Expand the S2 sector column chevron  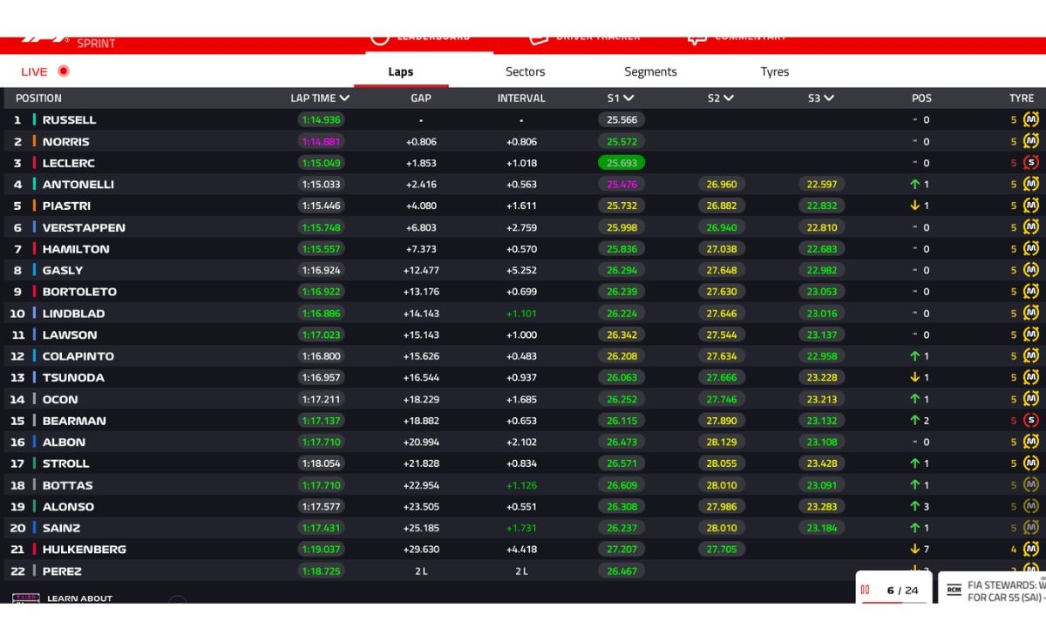point(729,98)
